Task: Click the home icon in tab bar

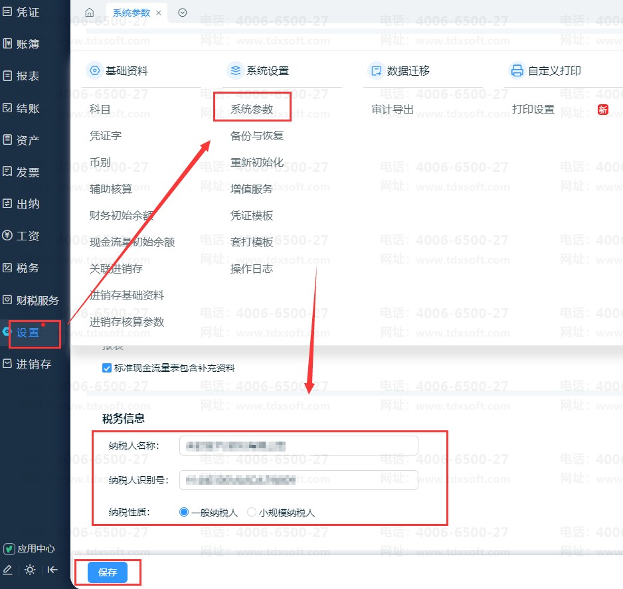Action: pyautogui.click(x=90, y=13)
